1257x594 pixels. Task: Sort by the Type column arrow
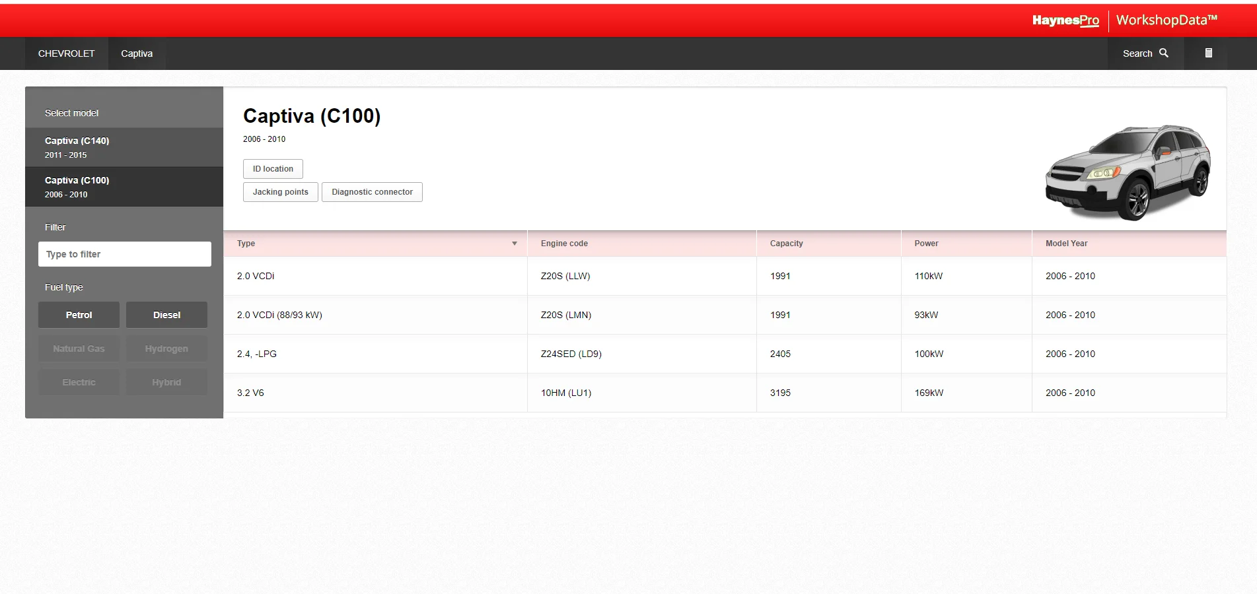(515, 244)
